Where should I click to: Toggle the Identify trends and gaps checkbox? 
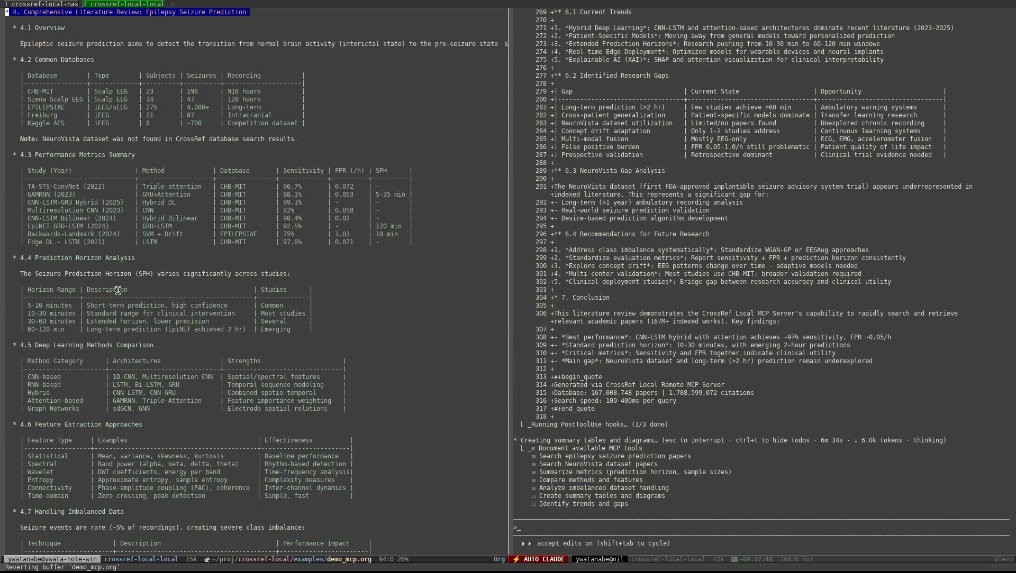[x=533, y=504]
